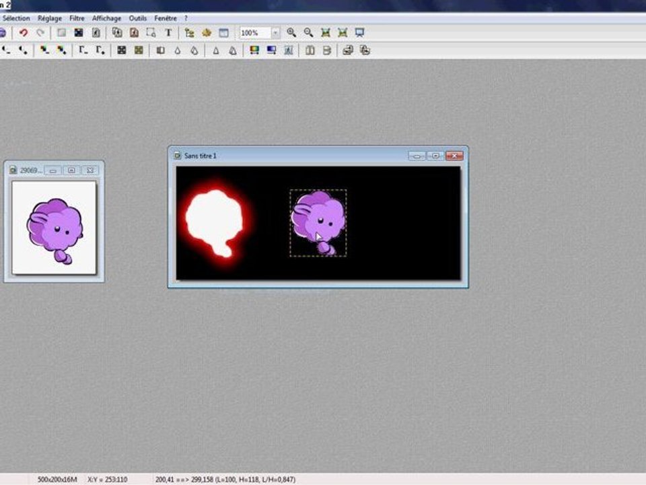
Task: Open the Outils menu
Action: pos(137,18)
